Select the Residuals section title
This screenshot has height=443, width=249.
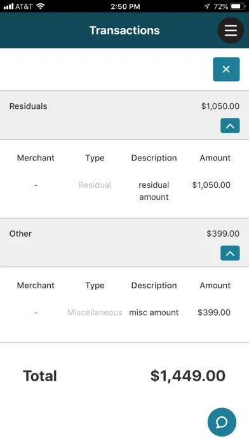[x=28, y=106]
